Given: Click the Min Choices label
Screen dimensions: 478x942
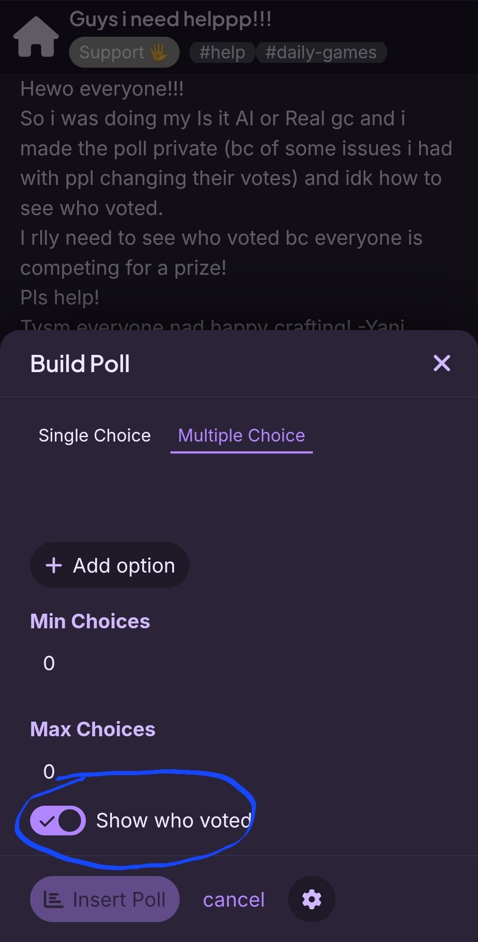Looking at the screenshot, I should point(90,621).
